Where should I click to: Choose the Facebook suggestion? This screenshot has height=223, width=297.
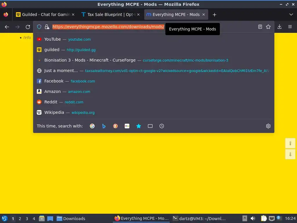click(x=154, y=81)
